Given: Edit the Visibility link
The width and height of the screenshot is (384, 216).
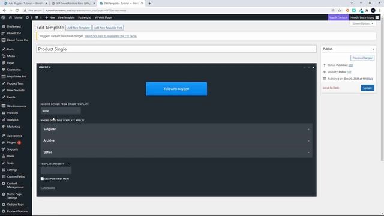Looking at the screenshot, I should tap(349, 72).
